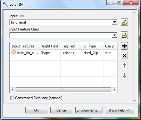Browse for an Input Feature Class folder icon
Screen dimensions: 141x120
point(124,35)
